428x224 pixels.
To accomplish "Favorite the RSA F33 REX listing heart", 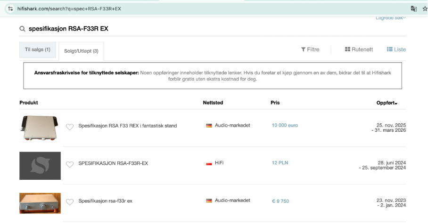I will point(70,127).
